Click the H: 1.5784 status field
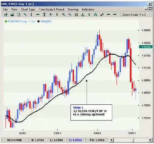The height and width of the screenshot is (144, 154). click(37, 140)
